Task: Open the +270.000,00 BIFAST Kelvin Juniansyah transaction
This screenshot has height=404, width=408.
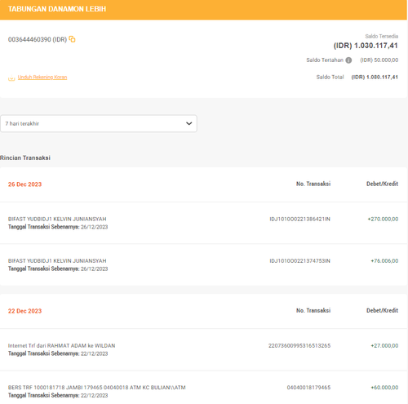Action: pyautogui.click(x=203, y=223)
